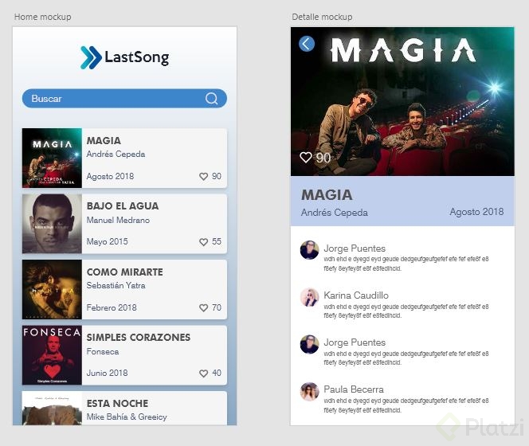Click the date Junio 2018
Image resolution: width=529 pixels, height=446 pixels.
(x=107, y=373)
